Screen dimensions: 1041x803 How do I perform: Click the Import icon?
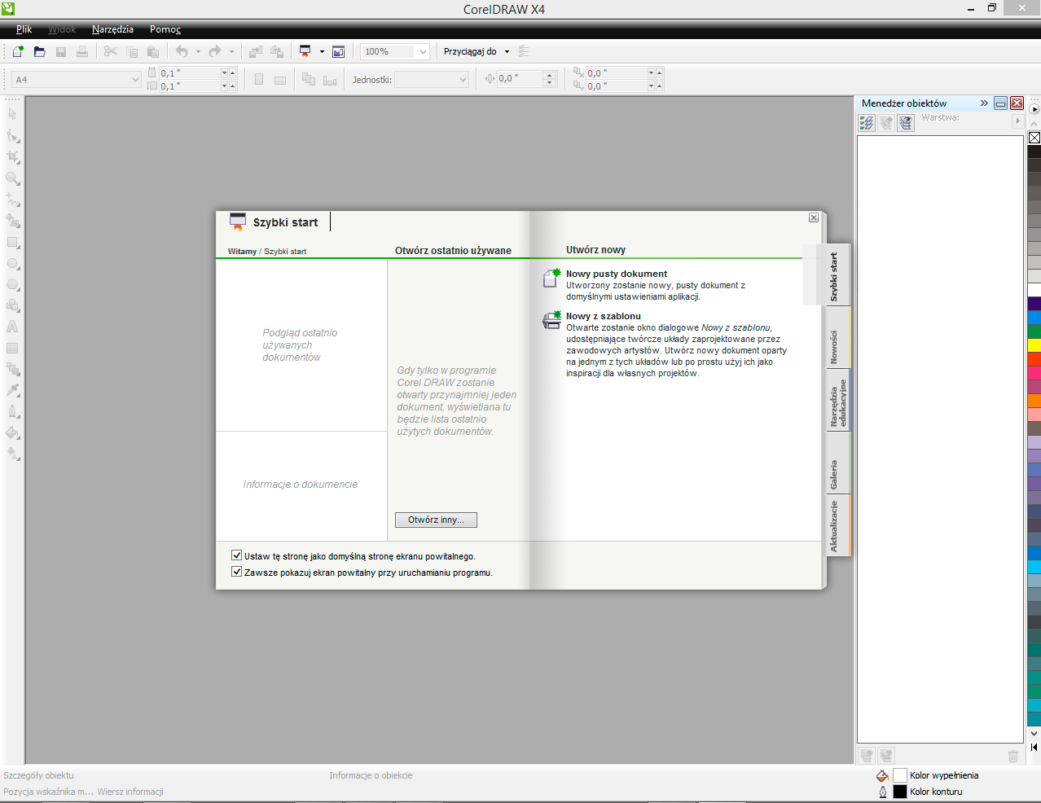[256, 51]
